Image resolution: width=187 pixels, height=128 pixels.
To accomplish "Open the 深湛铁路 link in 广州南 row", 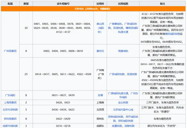I will click(132, 74).
